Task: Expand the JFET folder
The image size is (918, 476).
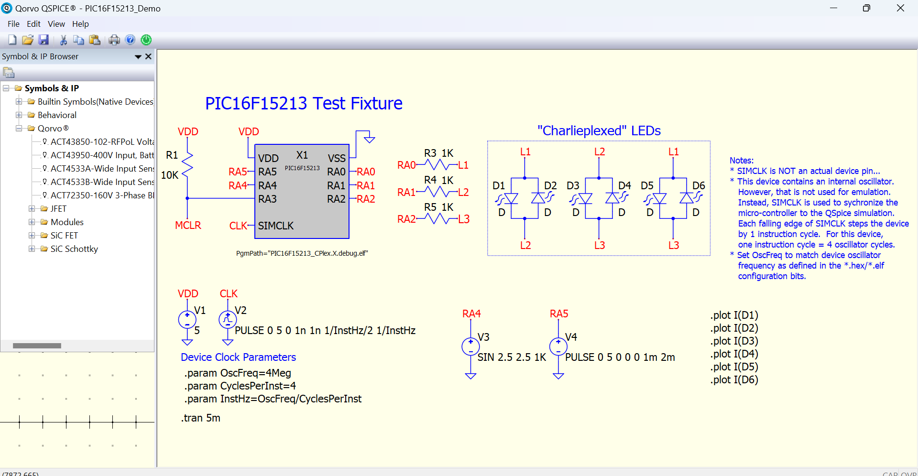Action: click(x=32, y=208)
